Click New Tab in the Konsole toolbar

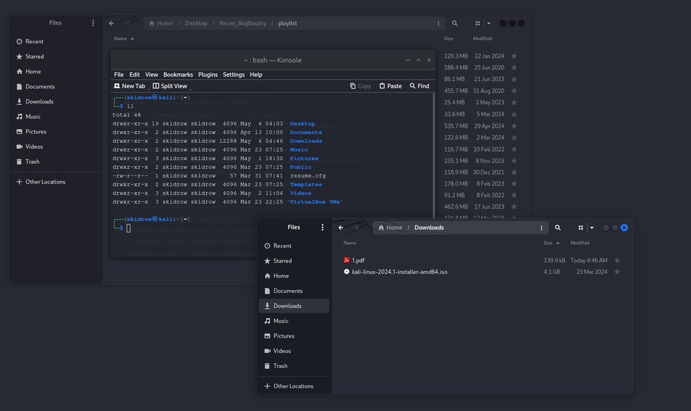[x=130, y=86]
